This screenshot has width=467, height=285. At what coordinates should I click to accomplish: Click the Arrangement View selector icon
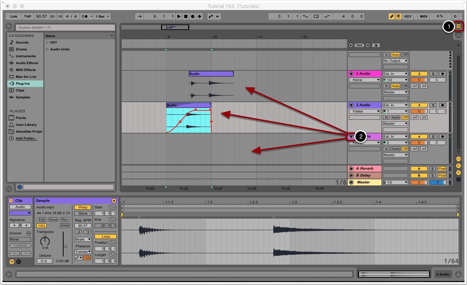tap(459, 26)
